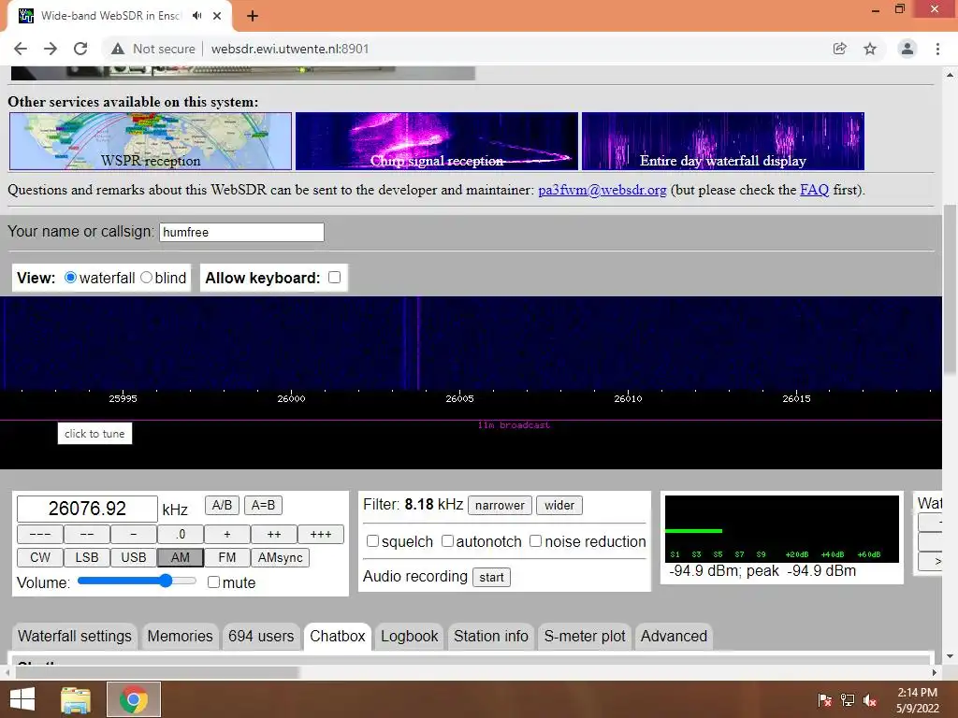Open the FAQ link
958x718 pixels.
click(x=815, y=190)
